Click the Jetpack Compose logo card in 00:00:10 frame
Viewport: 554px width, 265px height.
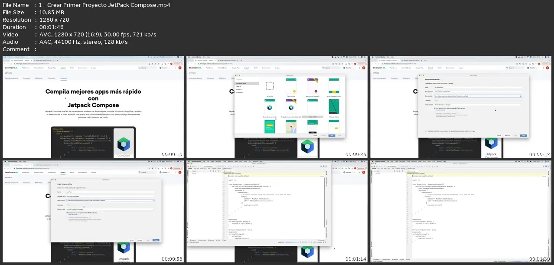(x=124, y=143)
